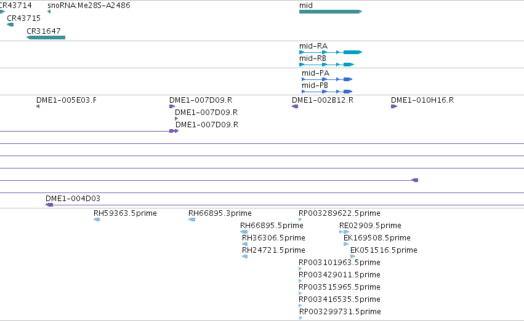Click the mid gene label
524x321 pixels.
point(306,6)
